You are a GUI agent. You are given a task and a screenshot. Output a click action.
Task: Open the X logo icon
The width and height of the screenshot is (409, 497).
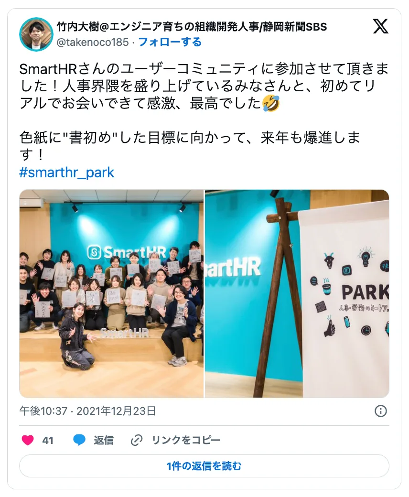(x=380, y=26)
